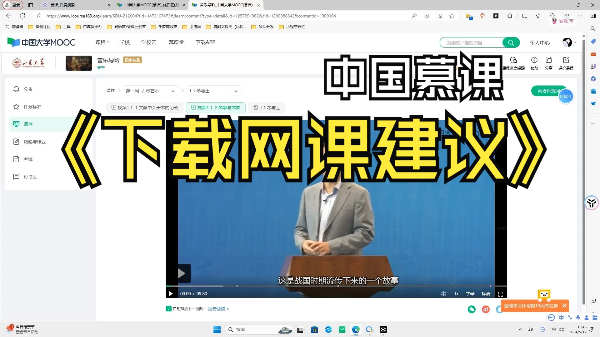
Task: Play video with large play button
Action: (181, 273)
